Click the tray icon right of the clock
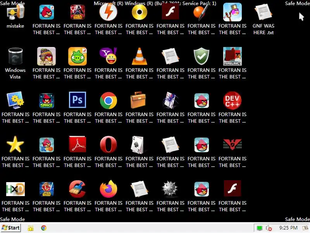 point(306,228)
